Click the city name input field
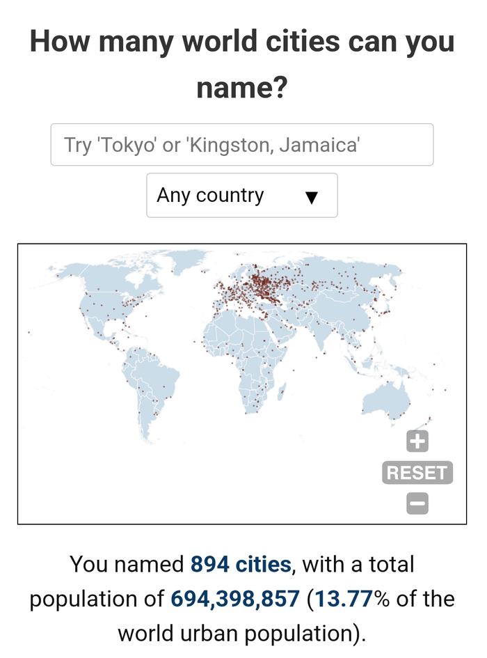The width and height of the screenshot is (487, 658). (241, 145)
